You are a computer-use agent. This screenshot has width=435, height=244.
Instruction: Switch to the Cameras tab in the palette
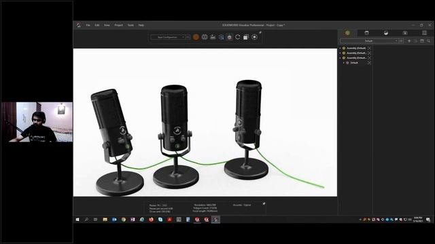tap(405, 33)
